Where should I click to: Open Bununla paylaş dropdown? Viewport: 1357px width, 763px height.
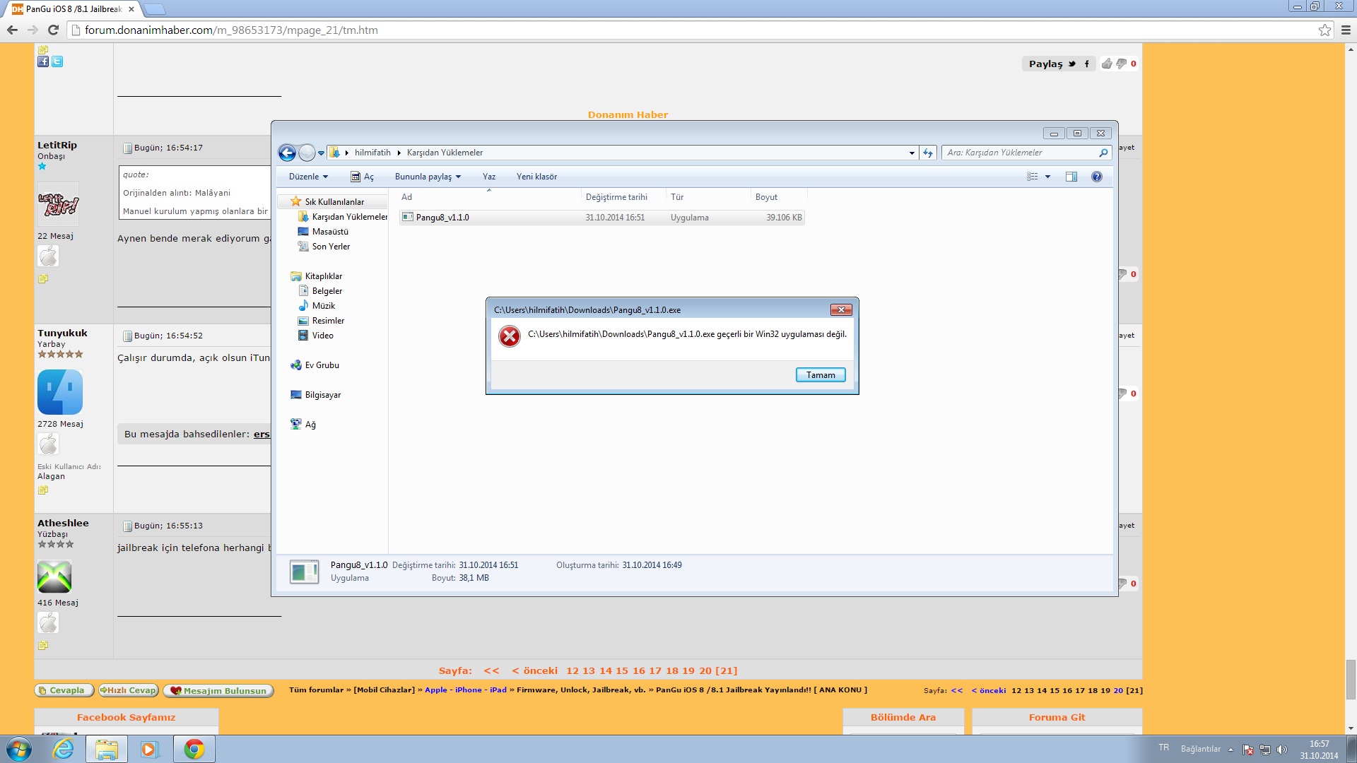[x=428, y=177]
